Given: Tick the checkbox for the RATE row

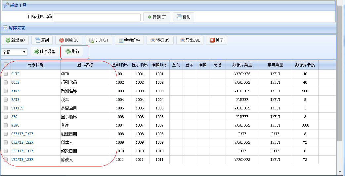Looking at the screenshot, I should tap(6, 100).
